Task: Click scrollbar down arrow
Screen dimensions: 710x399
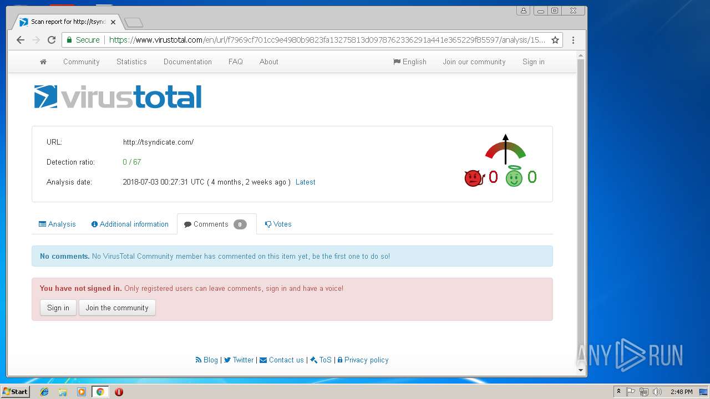Action: pos(581,370)
